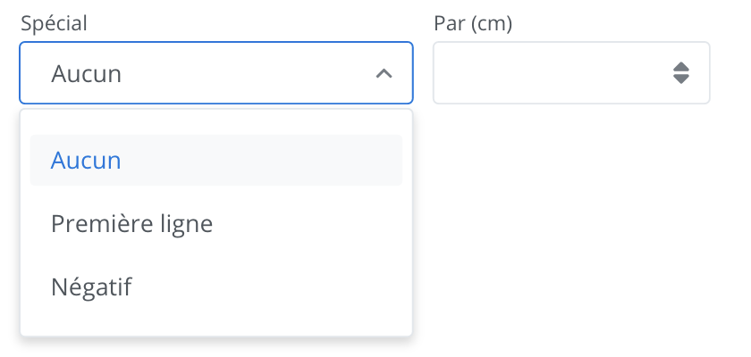The width and height of the screenshot is (751, 357).
Task: Click the up arrow of Par stepper
Action: pos(681,67)
